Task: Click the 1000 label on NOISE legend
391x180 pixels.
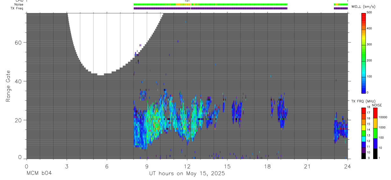Action: point(382,128)
